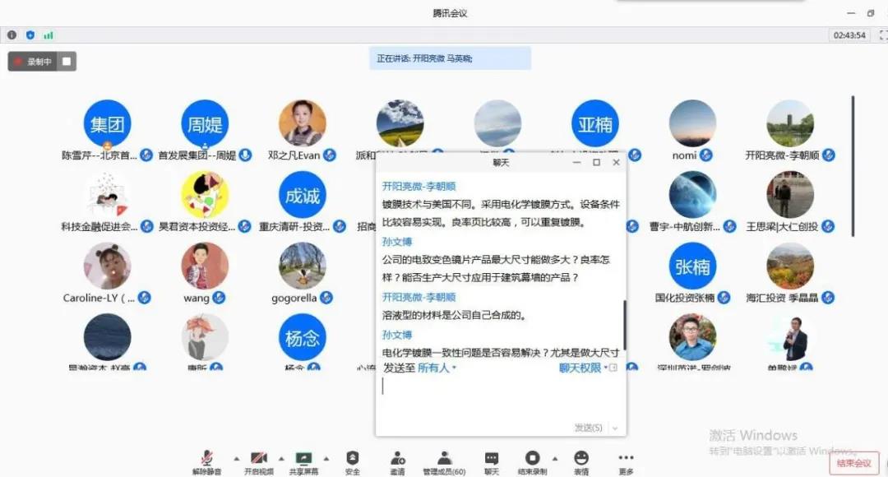The image size is (888, 477).
Task: Click mic icon next to 邓之凡Evan
Action: [330, 155]
